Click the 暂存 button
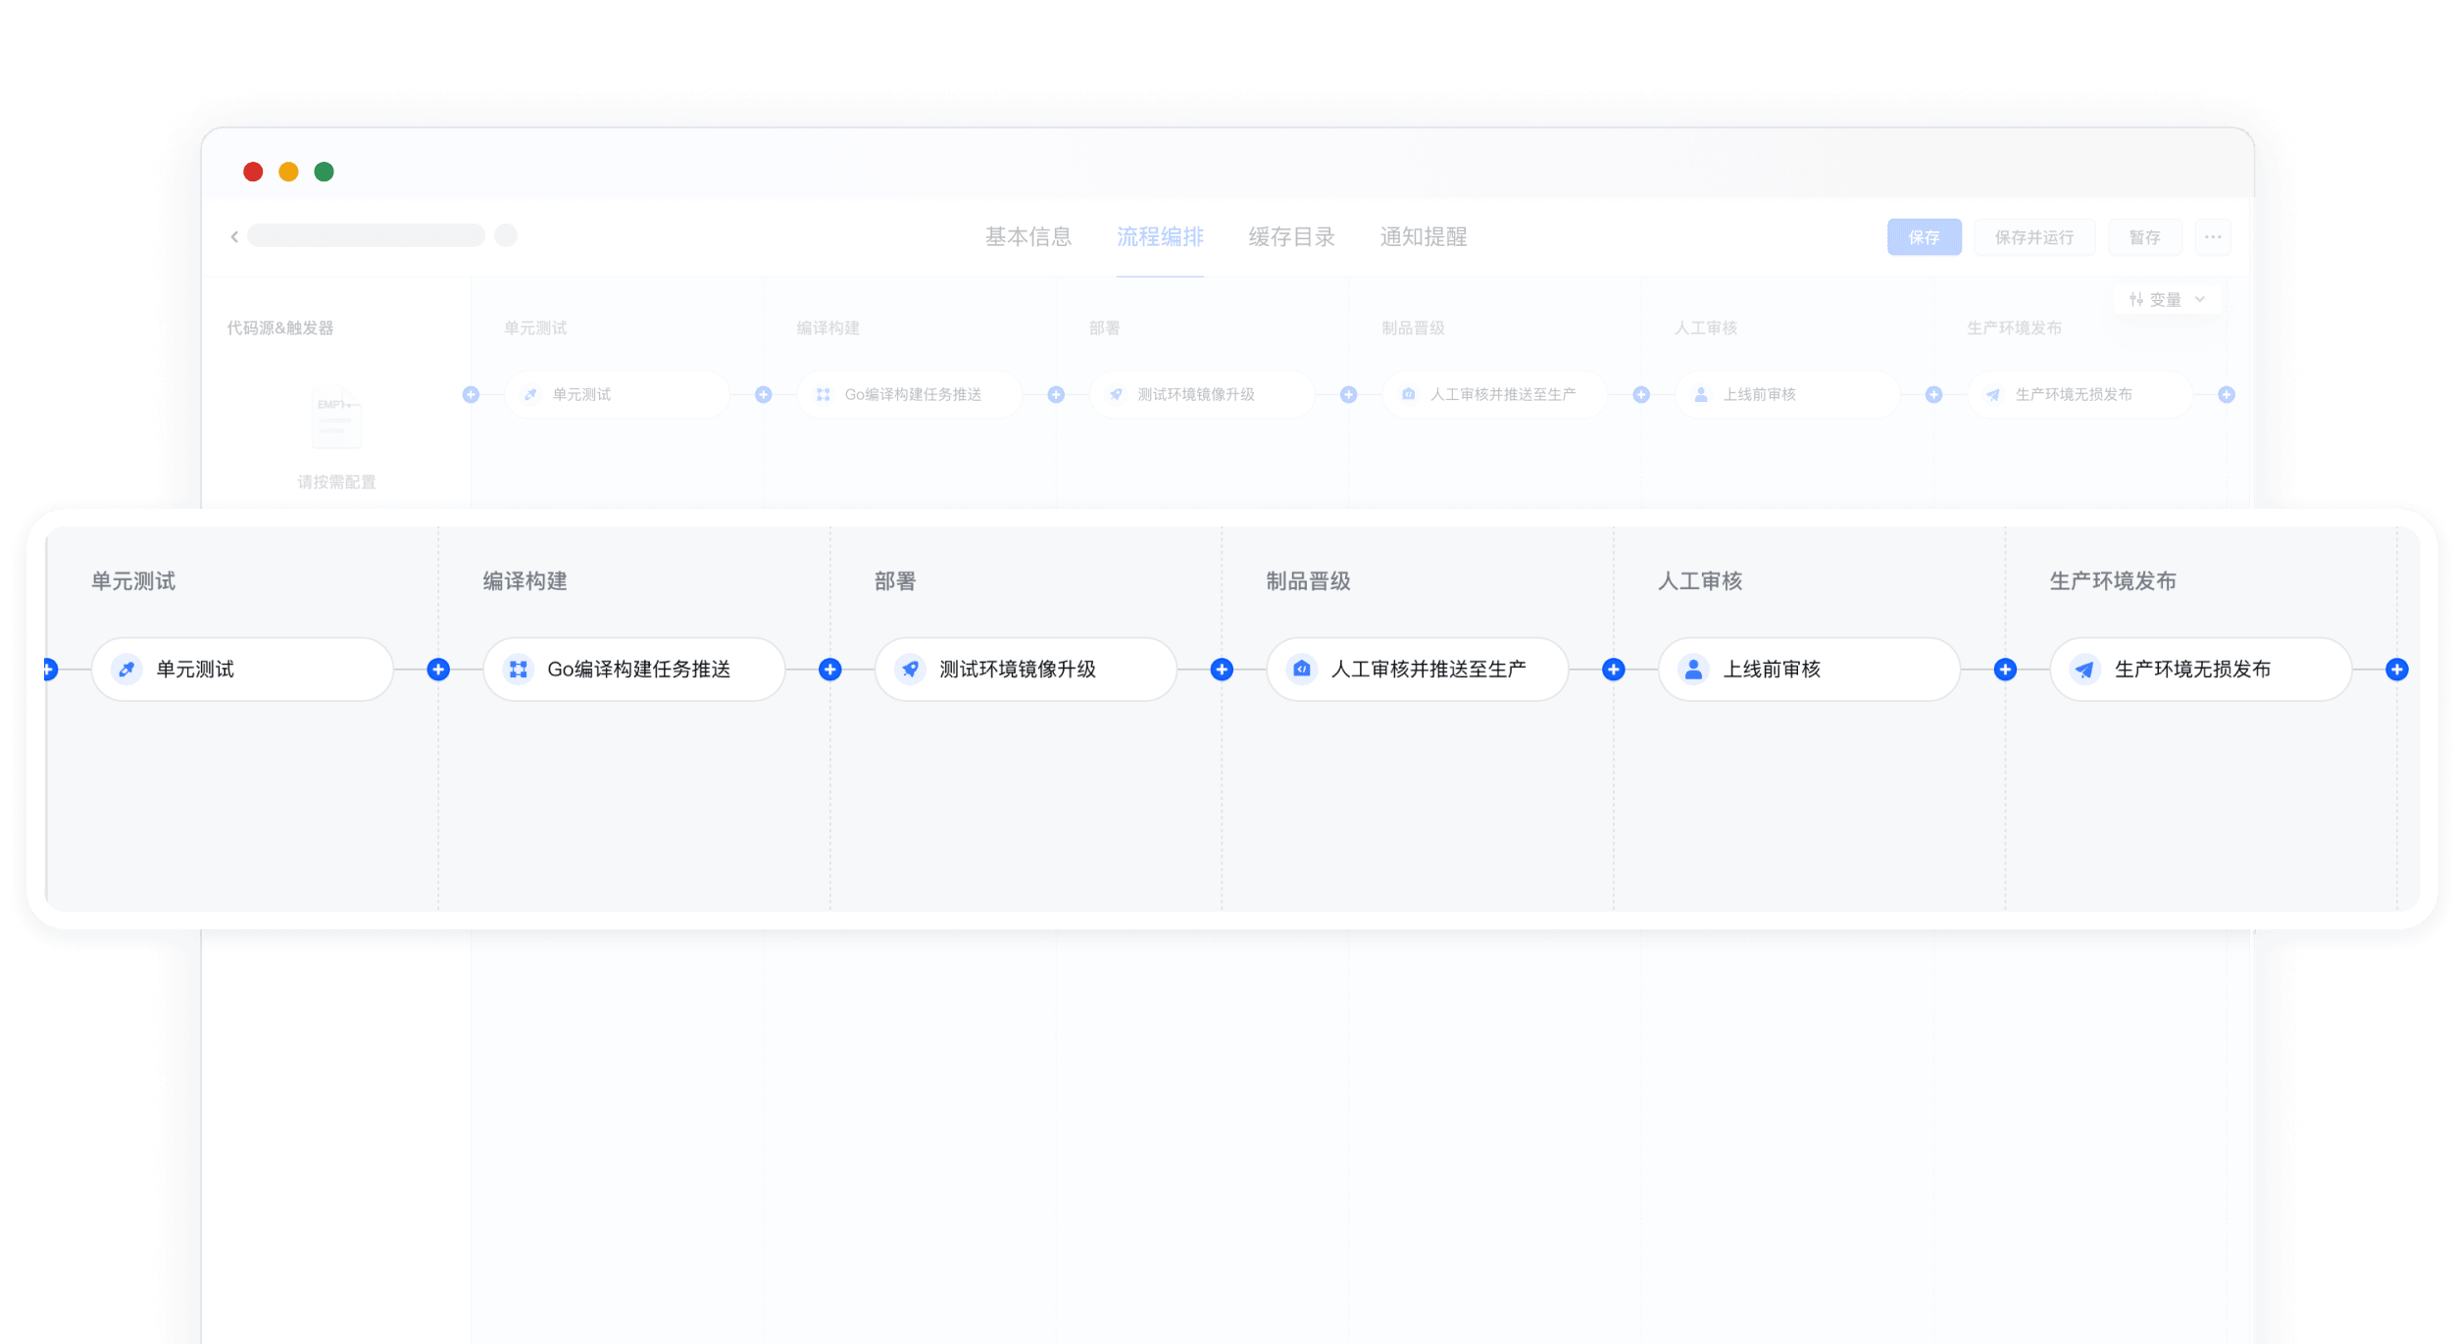Image resolution: width=2454 pixels, height=1344 pixels. [x=2144, y=237]
